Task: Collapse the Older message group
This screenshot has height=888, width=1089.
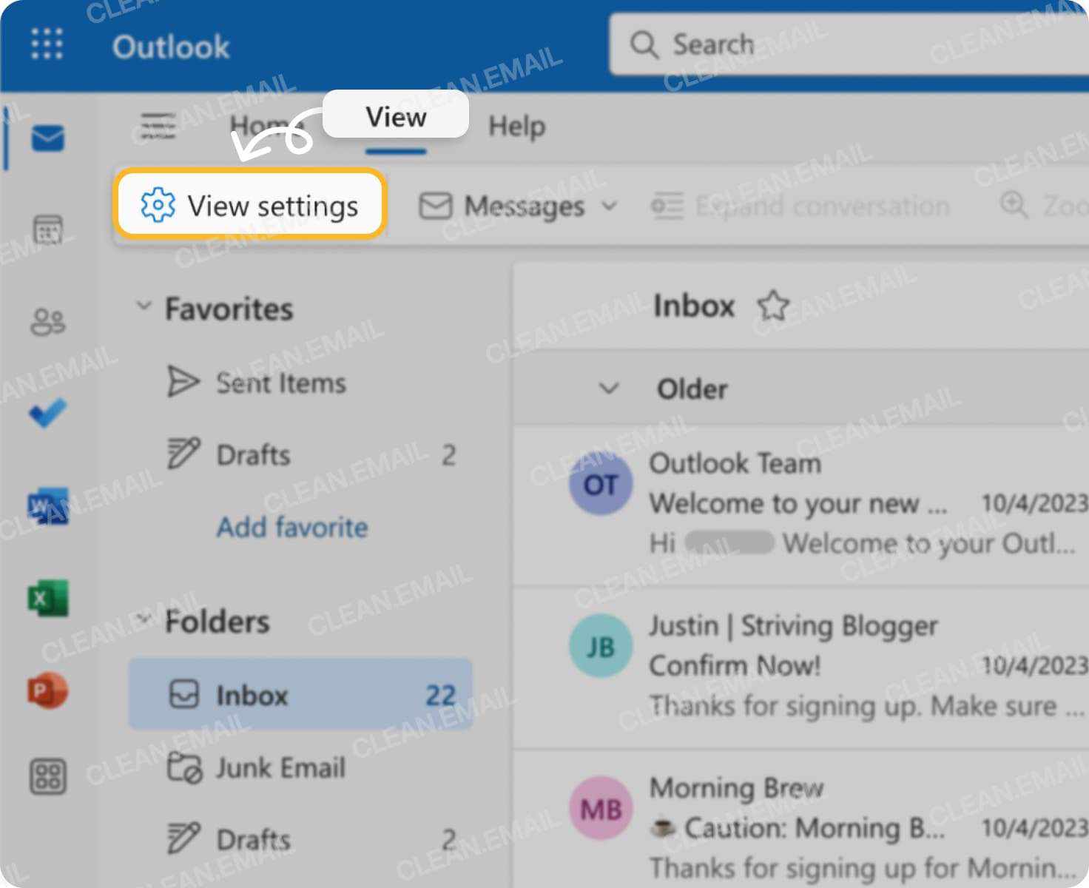Action: 610,388
